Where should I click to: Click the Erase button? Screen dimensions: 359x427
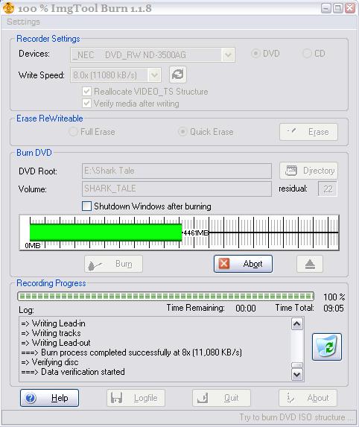(x=308, y=132)
